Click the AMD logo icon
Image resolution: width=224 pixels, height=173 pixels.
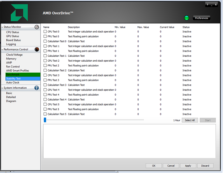coord(19,13)
